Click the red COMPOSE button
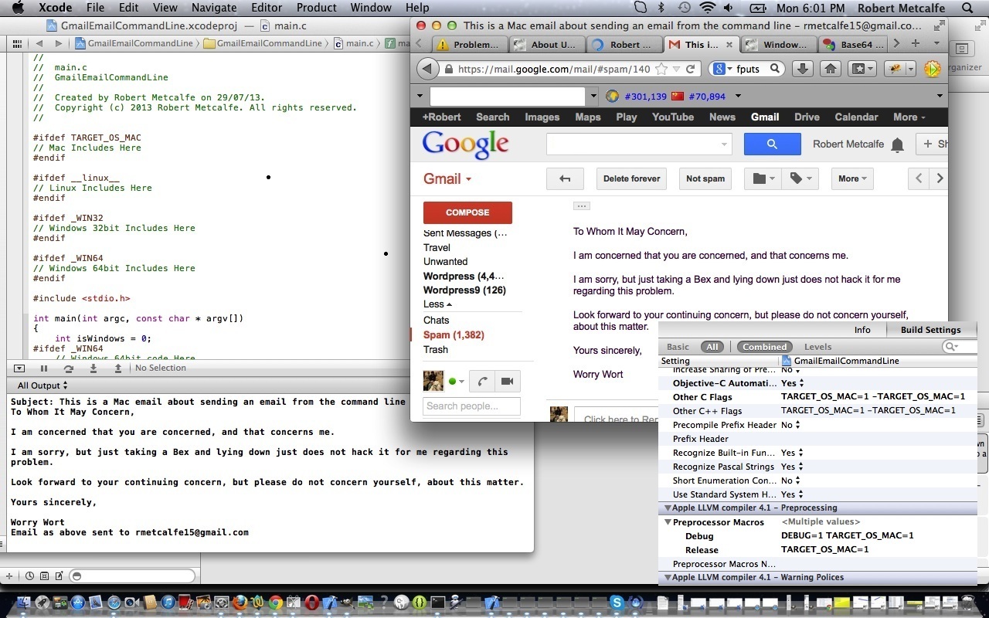The height and width of the screenshot is (618, 989). coord(467,212)
